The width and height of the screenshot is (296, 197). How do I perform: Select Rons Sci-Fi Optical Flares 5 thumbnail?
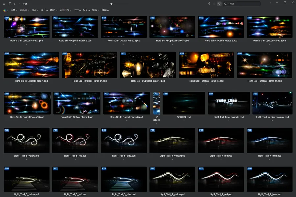coord(124,27)
